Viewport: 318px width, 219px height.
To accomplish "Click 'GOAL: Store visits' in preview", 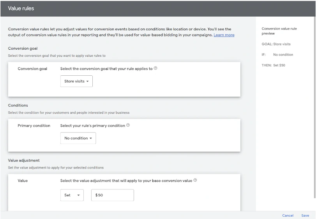I will pos(276,44).
